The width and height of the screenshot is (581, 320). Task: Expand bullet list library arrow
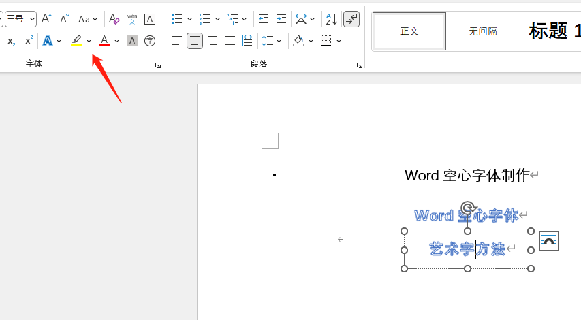pos(189,19)
